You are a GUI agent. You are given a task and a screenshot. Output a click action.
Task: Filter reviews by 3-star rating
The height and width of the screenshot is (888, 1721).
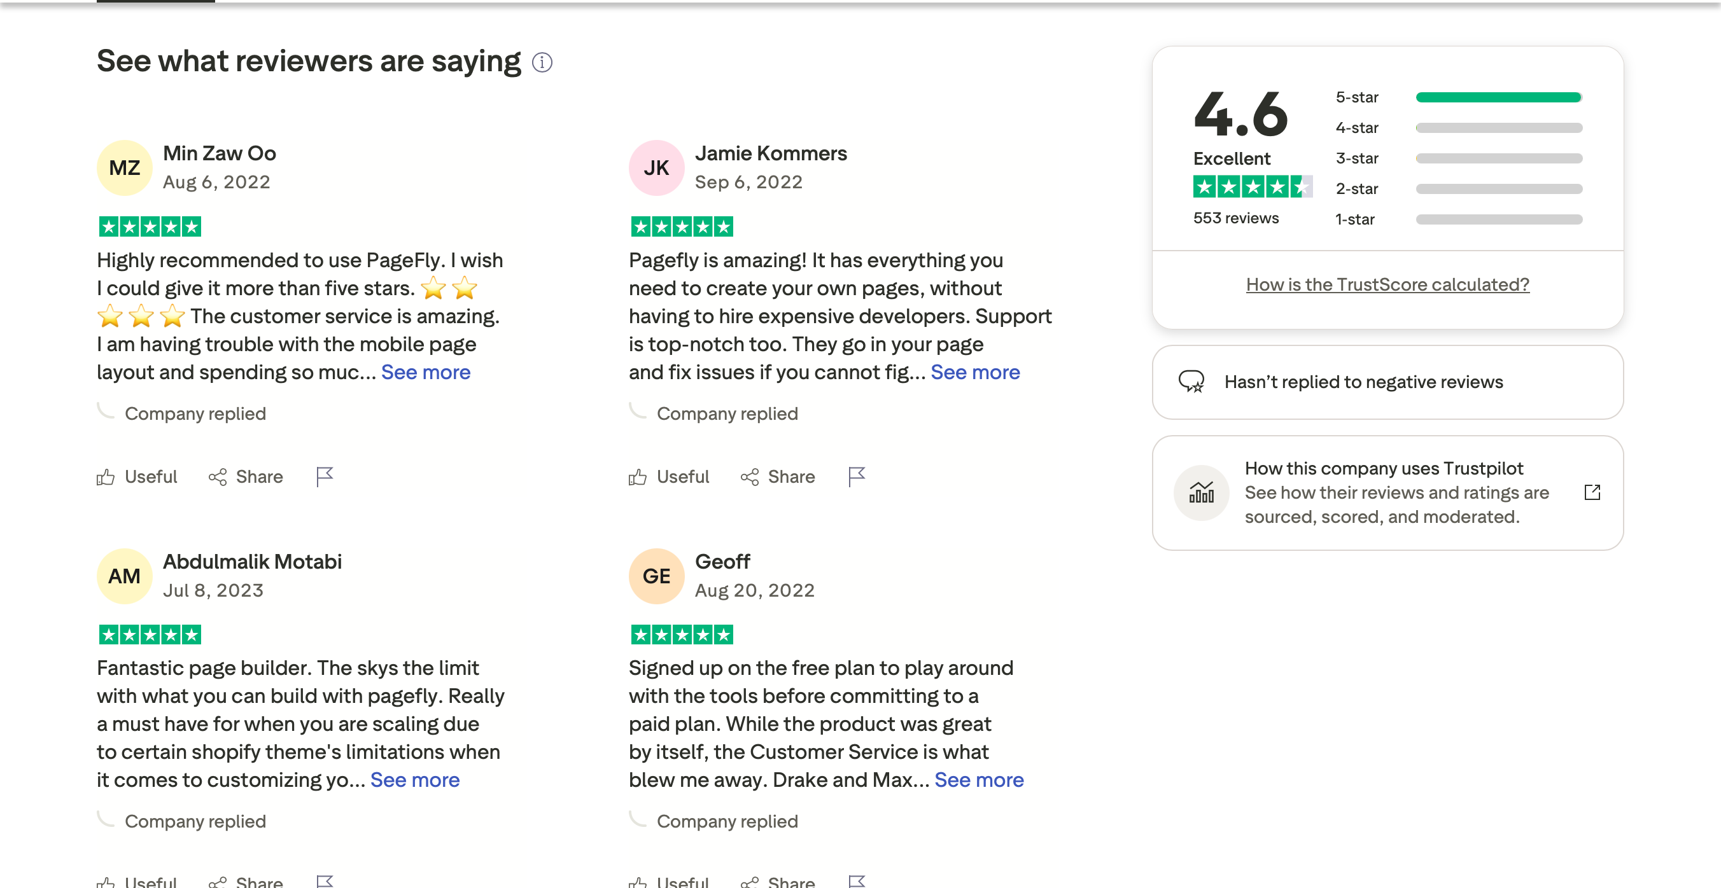(x=1498, y=159)
